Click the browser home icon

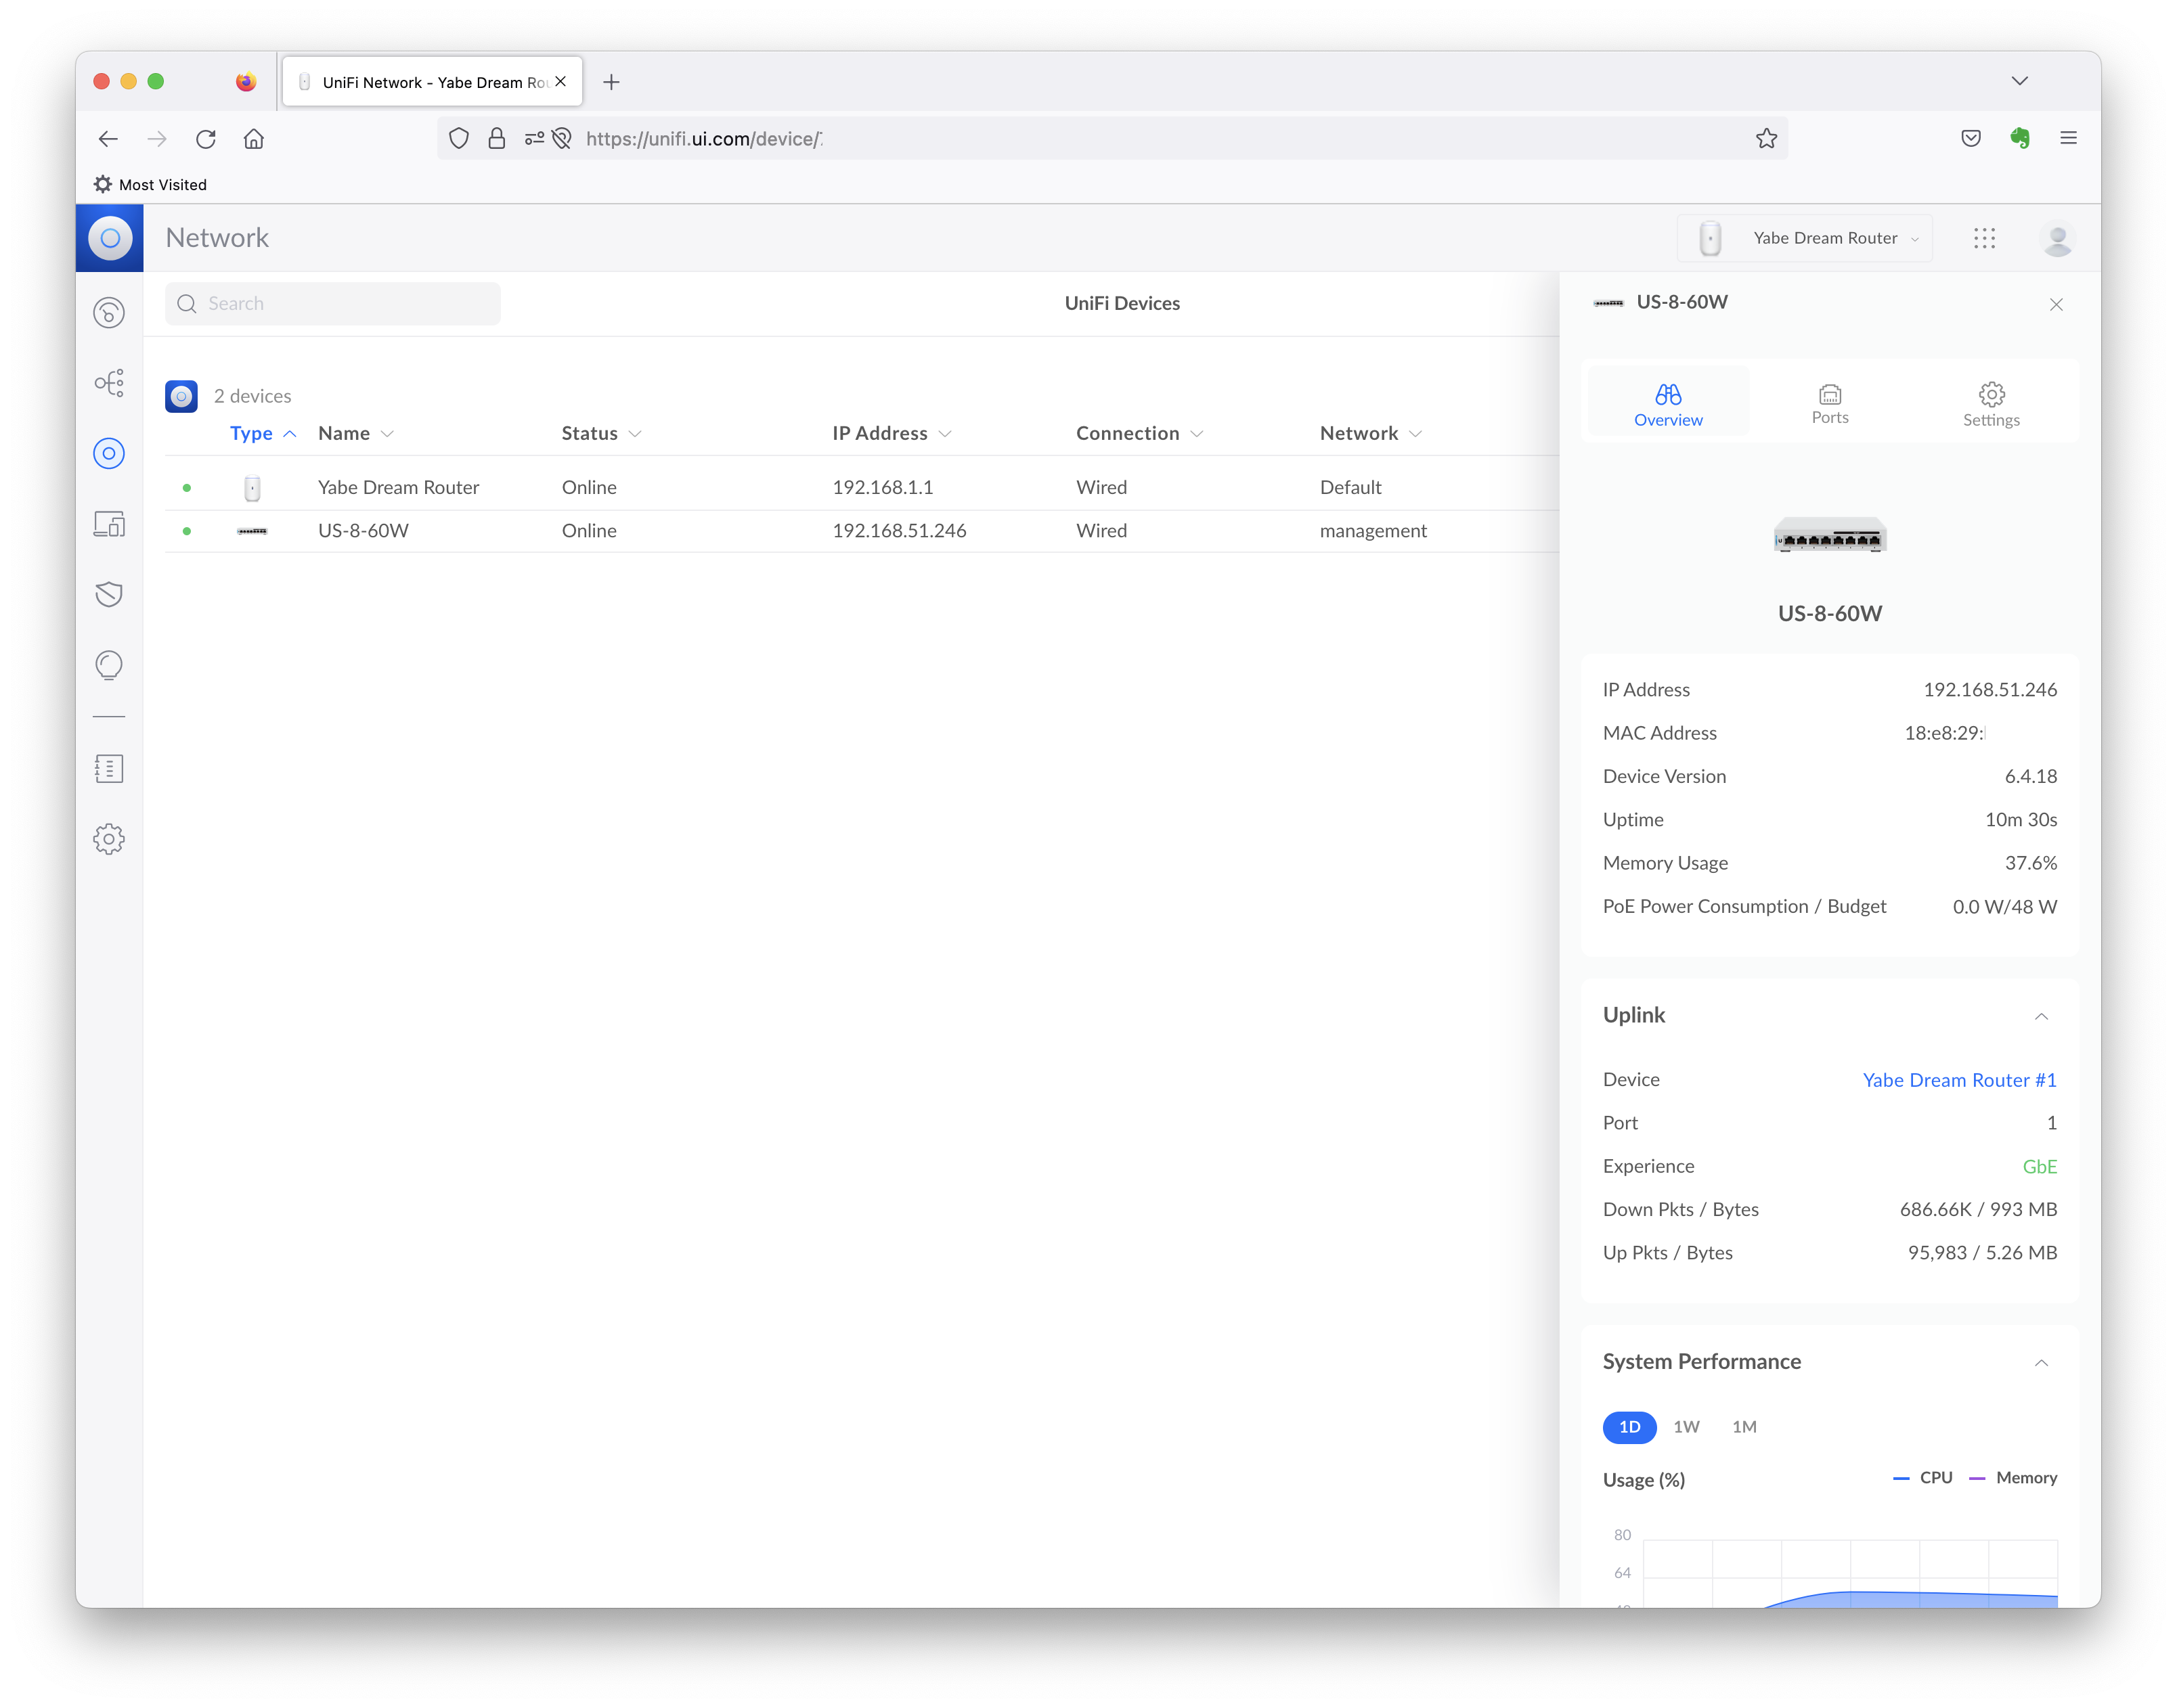[254, 139]
